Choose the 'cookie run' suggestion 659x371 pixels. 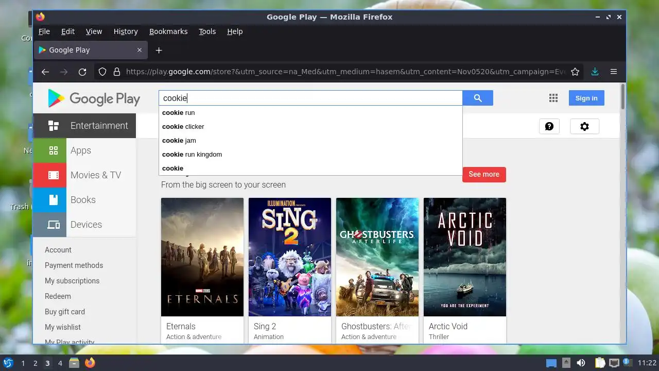pyautogui.click(x=310, y=112)
